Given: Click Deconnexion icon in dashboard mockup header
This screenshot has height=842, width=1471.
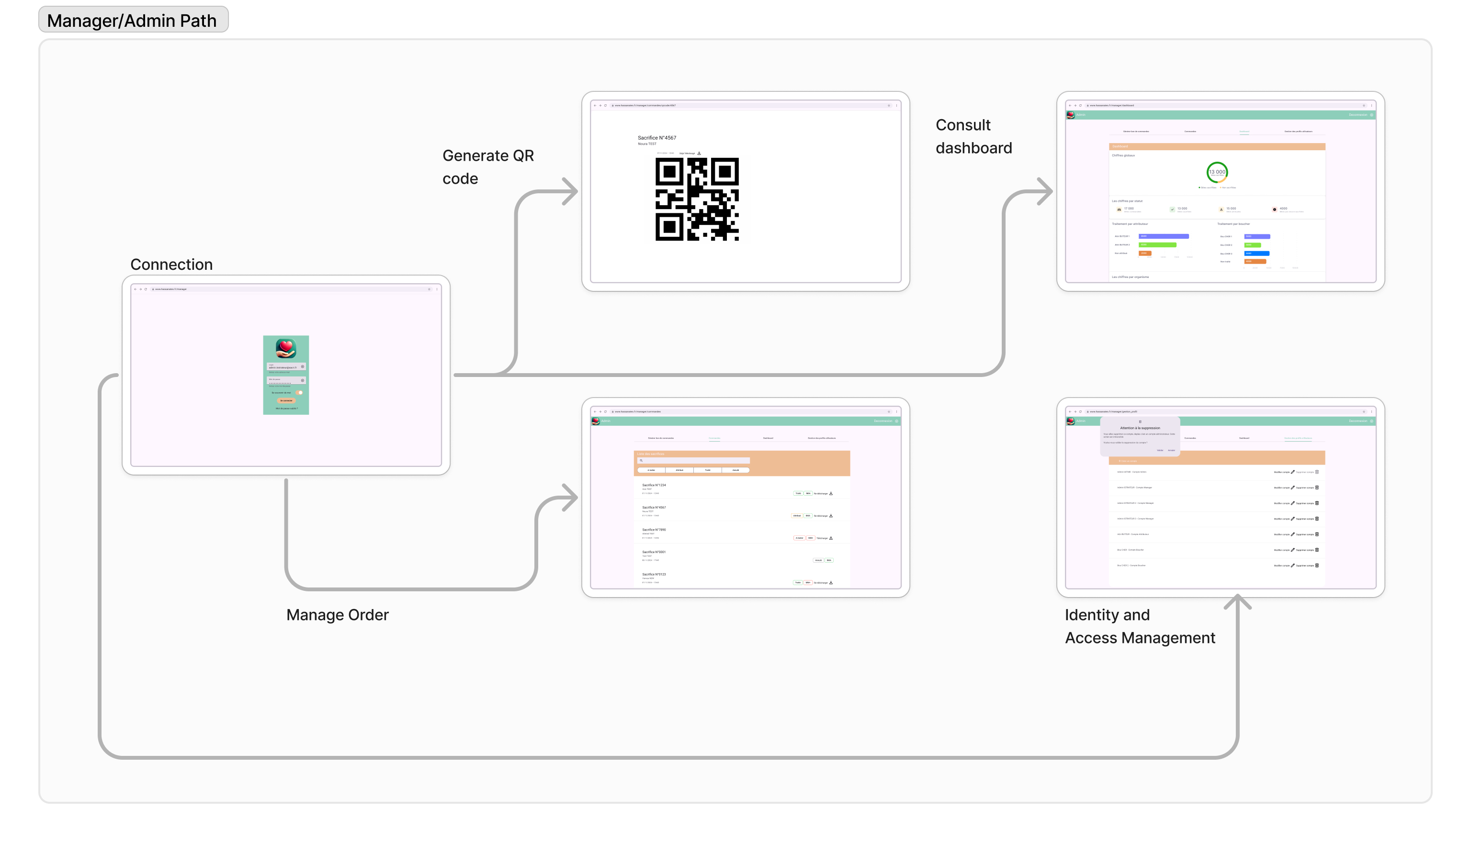Looking at the screenshot, I should click(1371, 115).
